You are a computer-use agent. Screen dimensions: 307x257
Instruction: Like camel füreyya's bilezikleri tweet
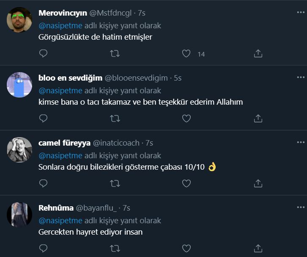coord(186,184)
